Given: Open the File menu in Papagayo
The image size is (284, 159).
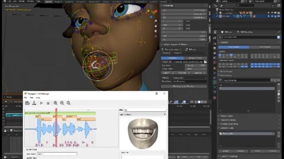Looking at the screenshot, I should 26,98.
